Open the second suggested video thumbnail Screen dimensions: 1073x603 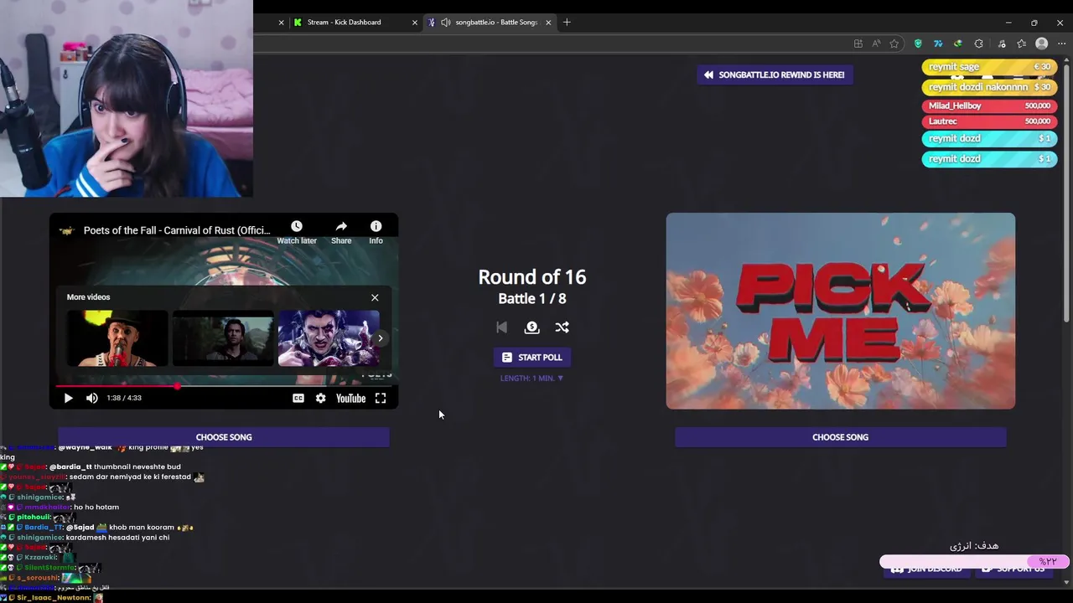223,338
